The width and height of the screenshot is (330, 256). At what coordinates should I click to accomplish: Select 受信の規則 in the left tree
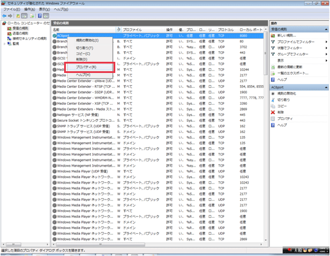pyautogui.click(x=20, y=28)
